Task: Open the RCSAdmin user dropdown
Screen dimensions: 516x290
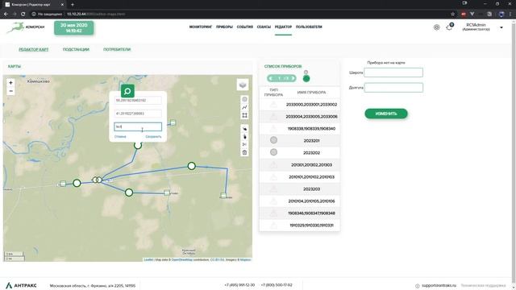Action: tap(501, 27)
